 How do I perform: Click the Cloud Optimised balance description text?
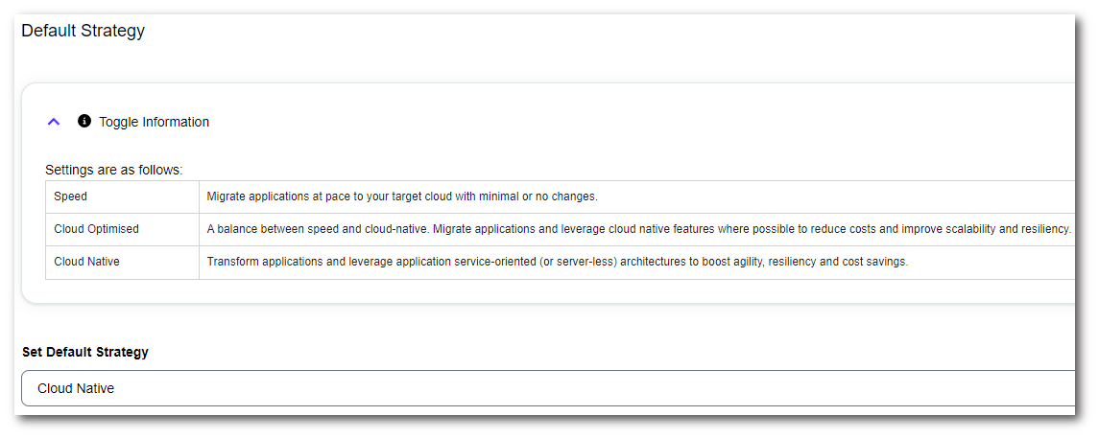(638, 229)
